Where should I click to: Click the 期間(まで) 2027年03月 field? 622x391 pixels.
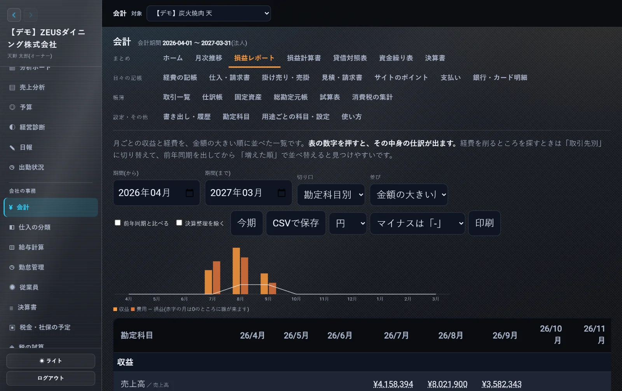pyautogui.click(x=248, y=193)
